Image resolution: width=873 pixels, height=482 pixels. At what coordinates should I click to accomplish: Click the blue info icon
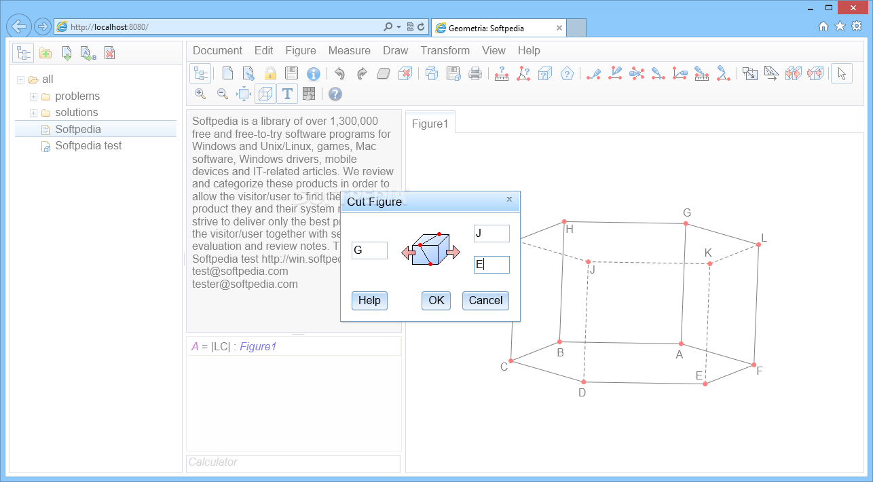point(313,73)
